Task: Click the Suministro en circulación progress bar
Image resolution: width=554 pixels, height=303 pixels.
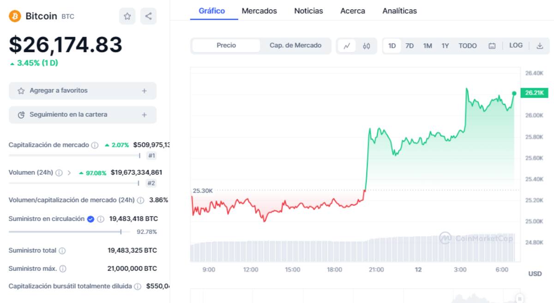Action: [69, 232]
